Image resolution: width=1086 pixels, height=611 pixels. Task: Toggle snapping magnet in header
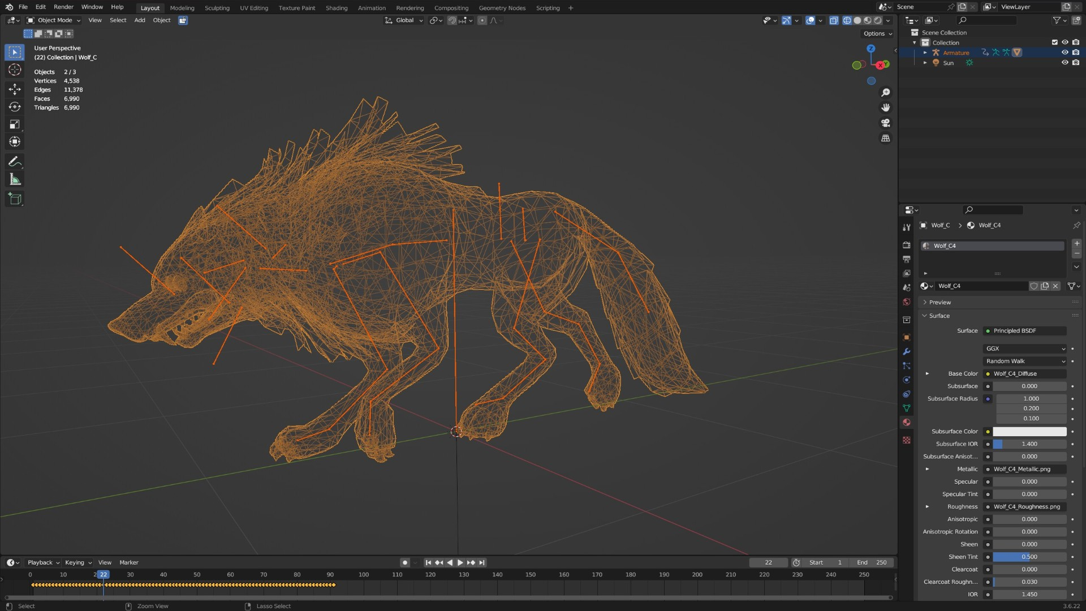[x=452, y=20]
